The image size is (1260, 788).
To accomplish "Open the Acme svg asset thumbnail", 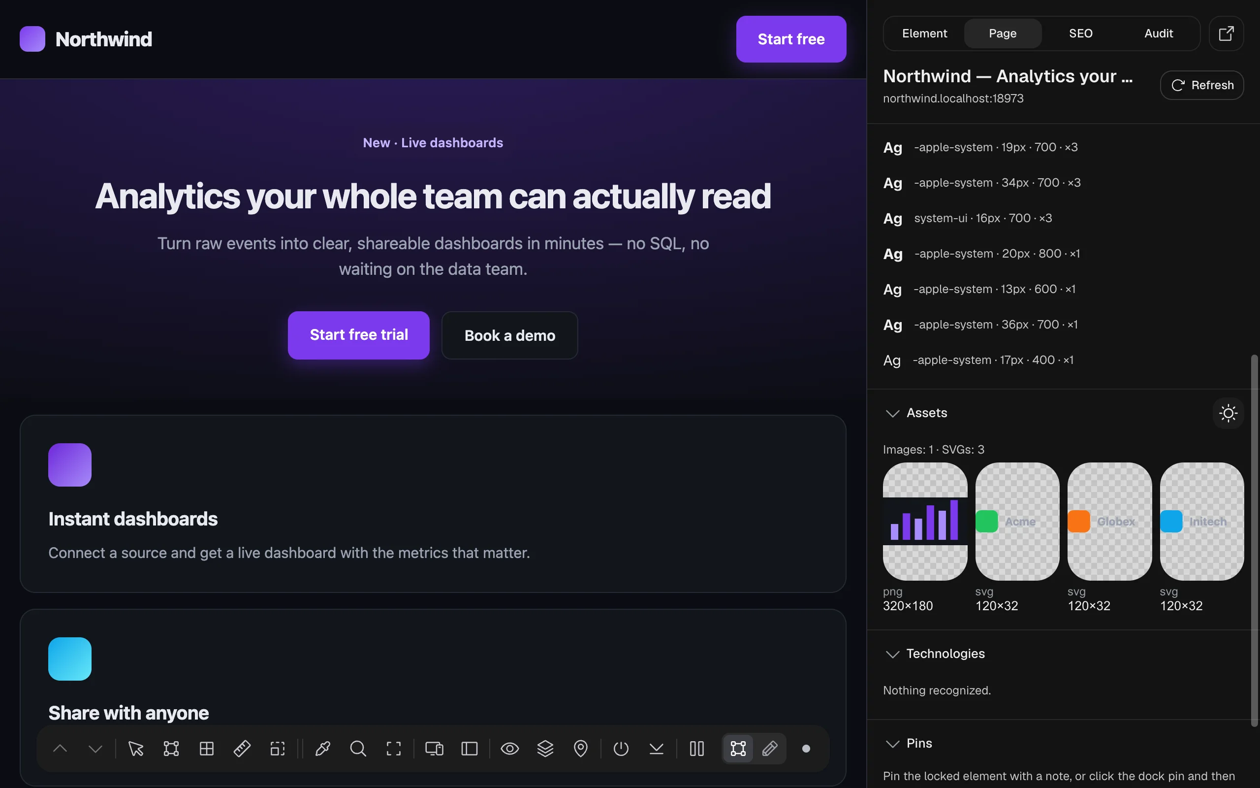I will [x=1017, y=521].
